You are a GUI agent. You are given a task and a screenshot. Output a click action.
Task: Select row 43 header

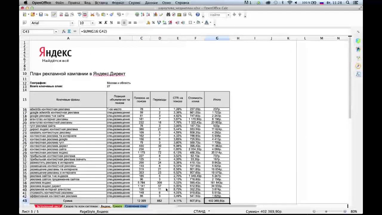[x=24, y=201]
